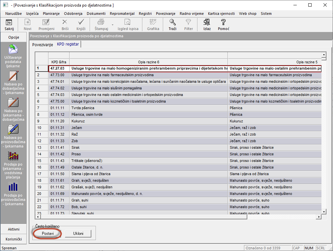Click the vertical scrollbar down arrow
This screenshot has width=333, height=251.
pyautogui.click(x=324, y=211)
